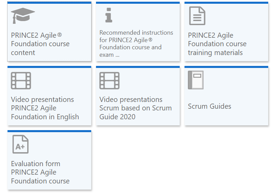Viewport: 274px width, 195px height.
Task: Select the focused course content tile
Action: [x=49, y=32]
